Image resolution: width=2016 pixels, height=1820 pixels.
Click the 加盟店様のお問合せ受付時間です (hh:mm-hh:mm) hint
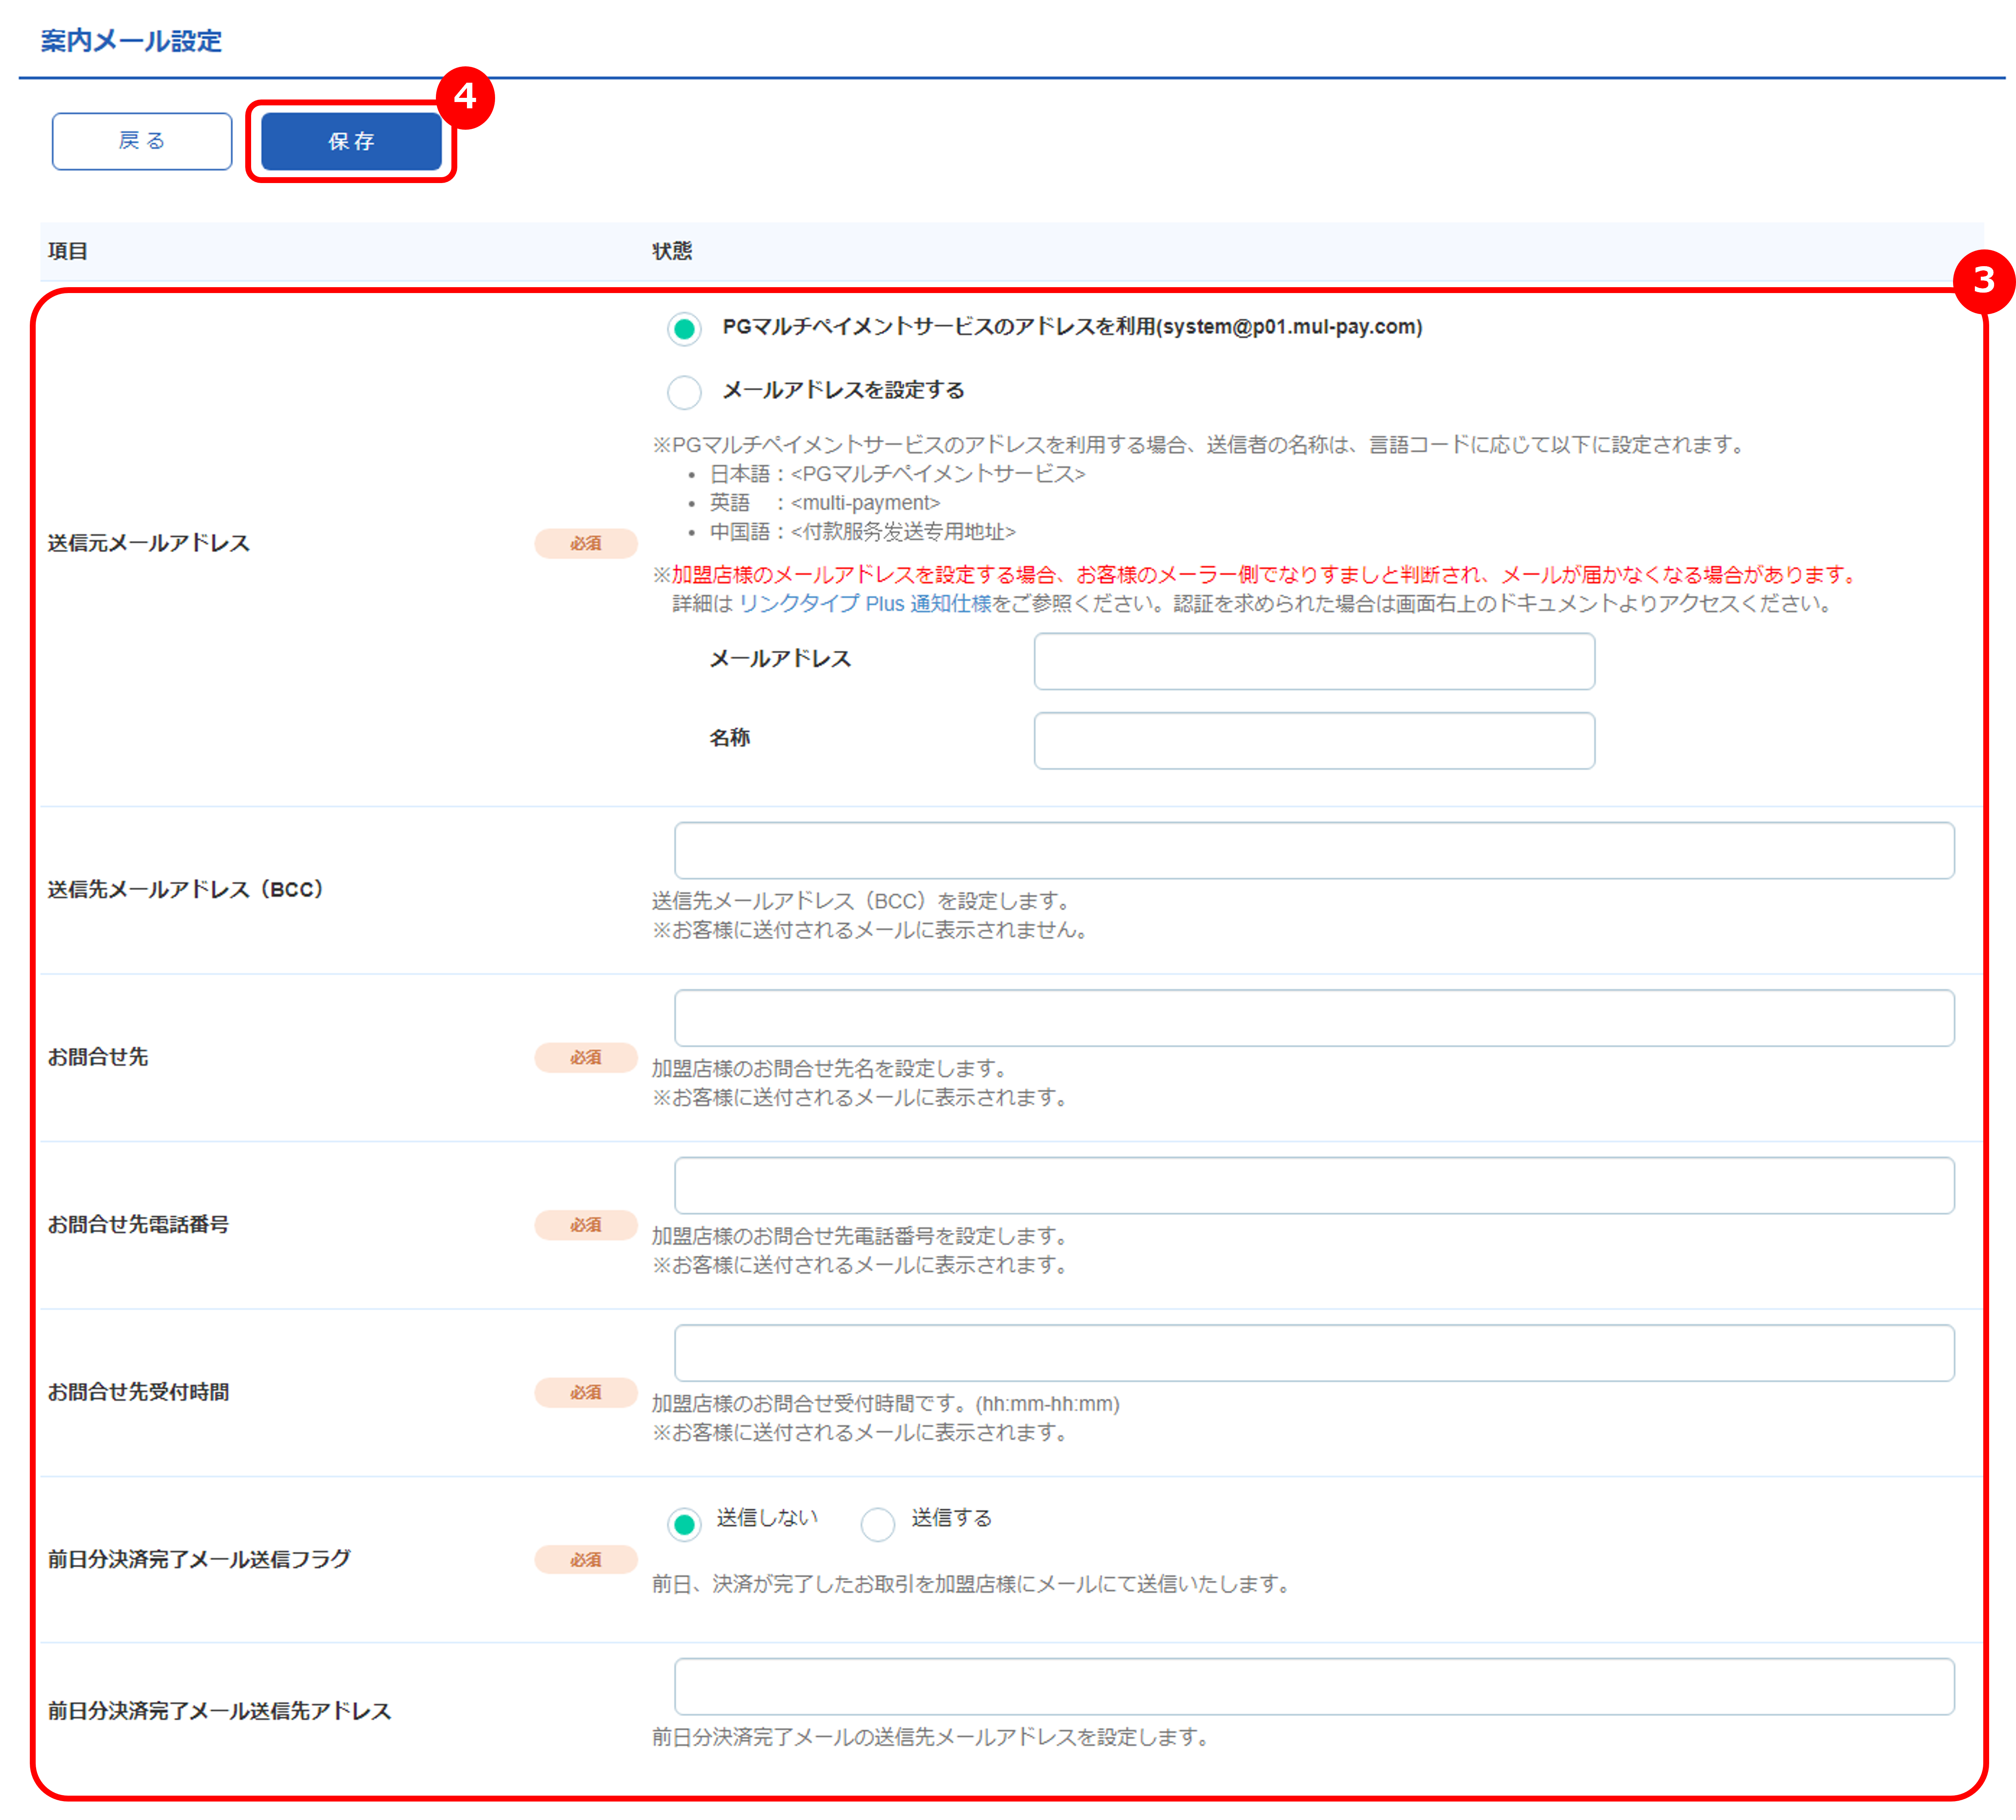coord(886,1404)
